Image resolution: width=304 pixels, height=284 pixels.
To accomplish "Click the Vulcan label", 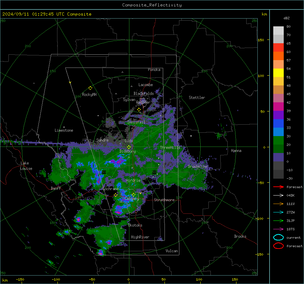I will click(172, 251).
